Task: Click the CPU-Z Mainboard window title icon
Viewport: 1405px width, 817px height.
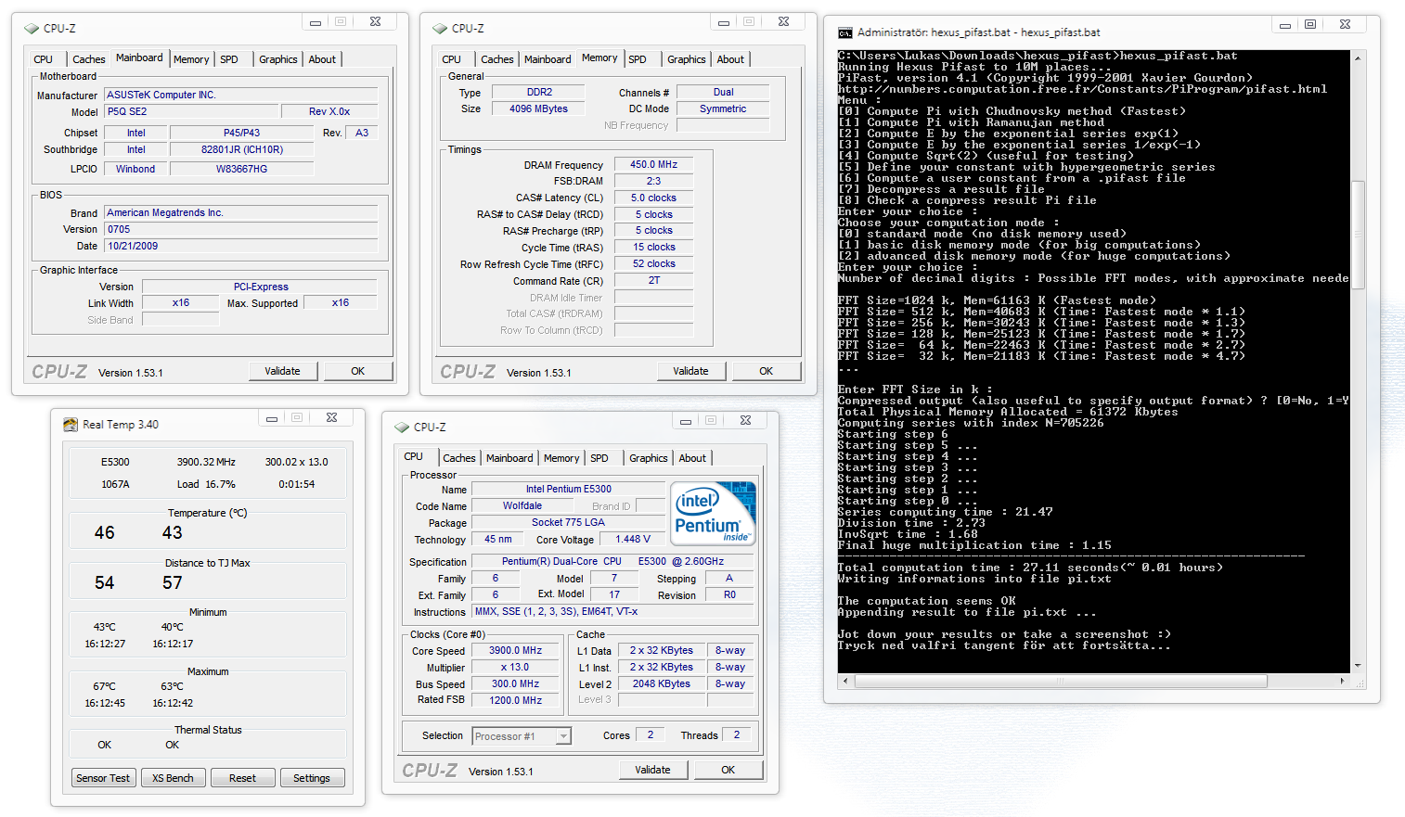Action: coord(32,29)
